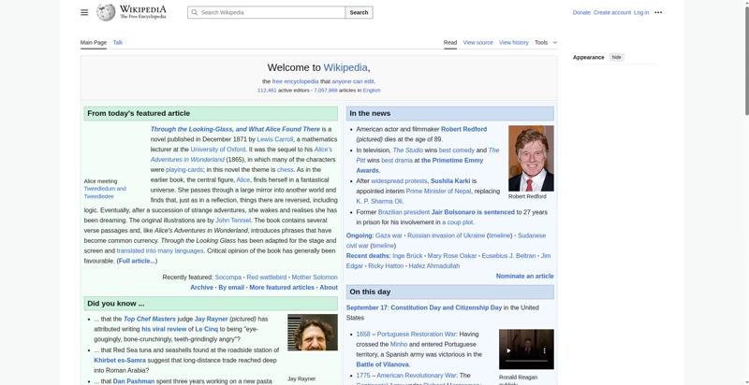This screenshot has height=385, width=749.
Task: Click the Wikipedia globe logo
Action: pyautogui.click(x=106, y=12)
